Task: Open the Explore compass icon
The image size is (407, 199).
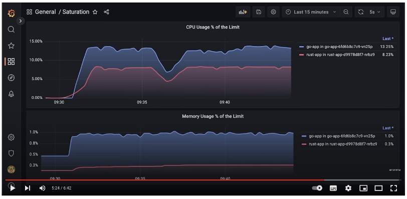Action: tap(11, 77)
